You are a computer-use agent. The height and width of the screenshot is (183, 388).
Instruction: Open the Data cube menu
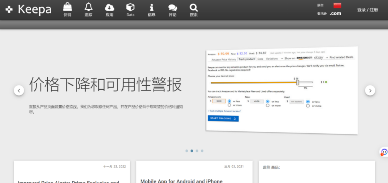130,10
